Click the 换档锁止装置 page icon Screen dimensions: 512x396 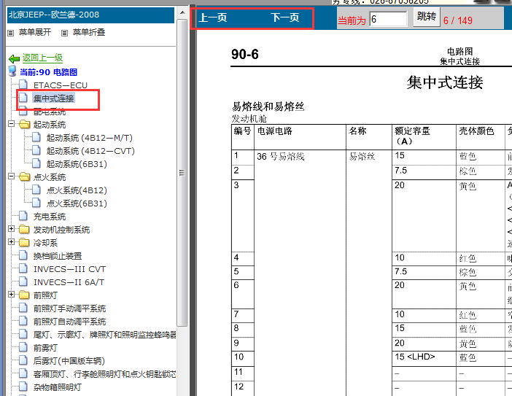(x=23, y=255)
